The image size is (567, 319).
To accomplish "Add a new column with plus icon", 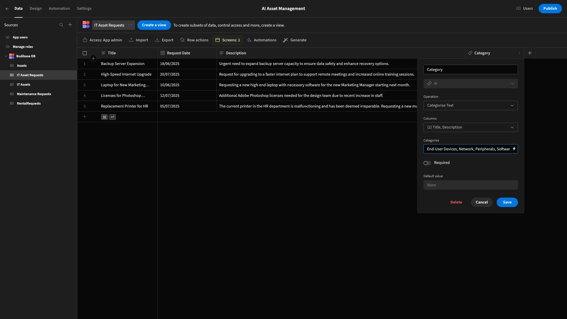I will click(x=530, y=53).
